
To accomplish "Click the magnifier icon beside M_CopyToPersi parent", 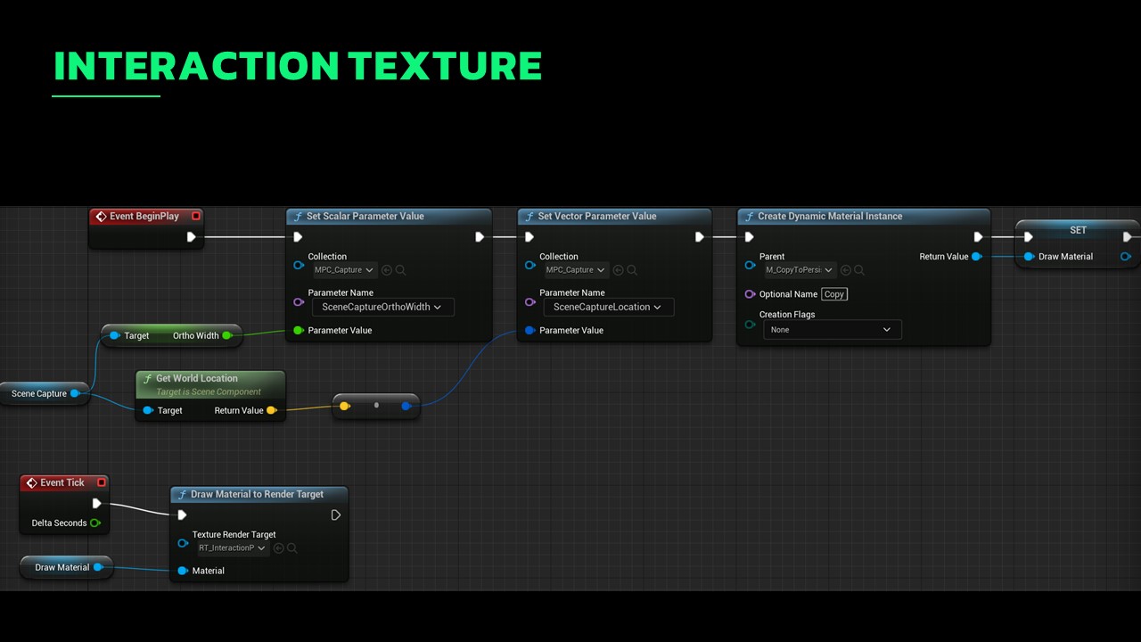I will pyautogui.click(x=860, y=270).
